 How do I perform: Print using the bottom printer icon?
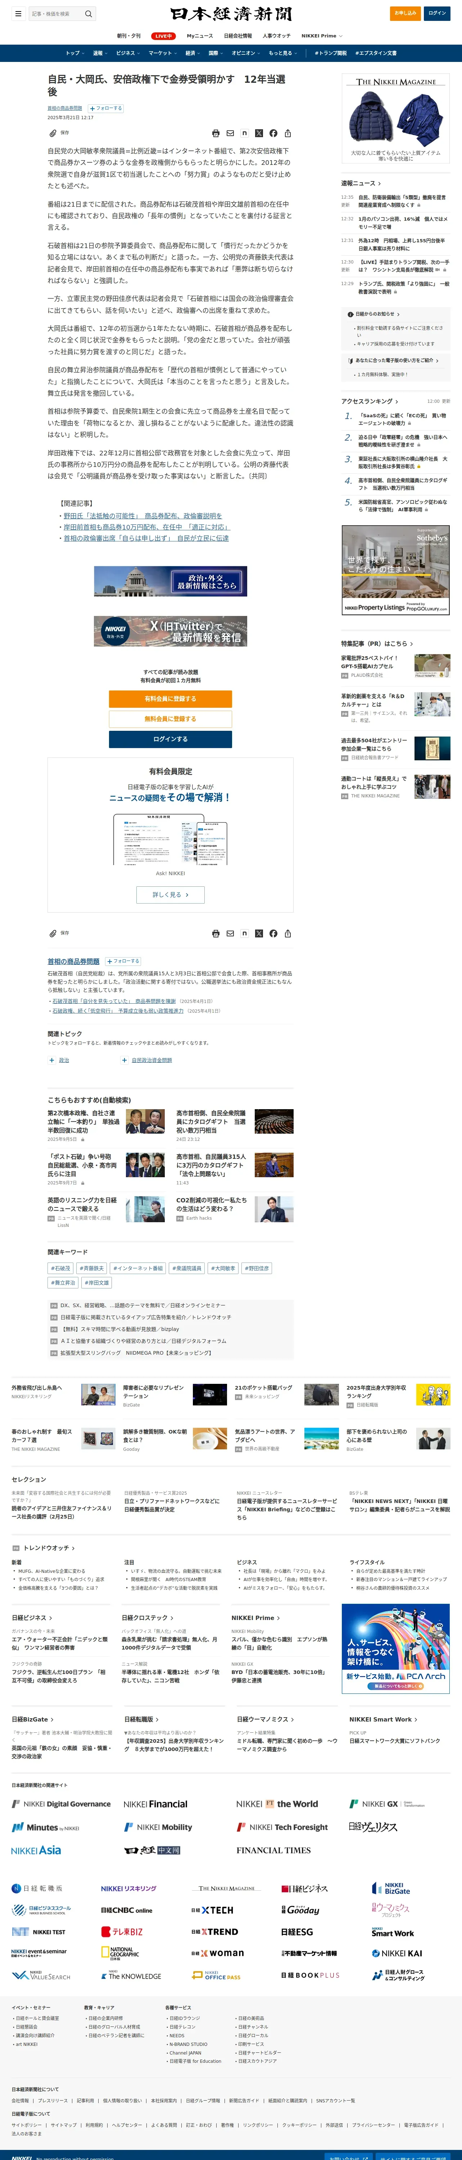click(216, 933)
